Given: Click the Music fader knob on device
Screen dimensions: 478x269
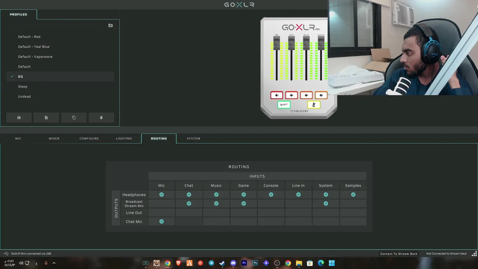Looking at the screenshot, I should [306, 43].
